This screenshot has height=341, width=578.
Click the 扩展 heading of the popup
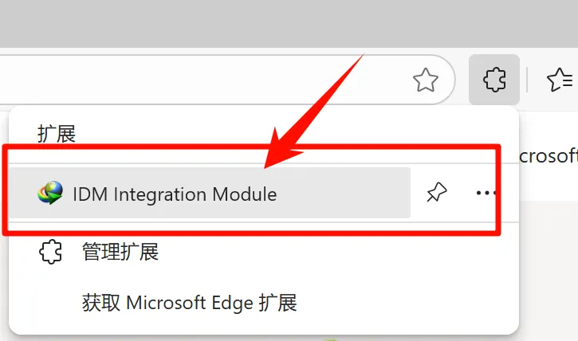click(x=57, y=134)
